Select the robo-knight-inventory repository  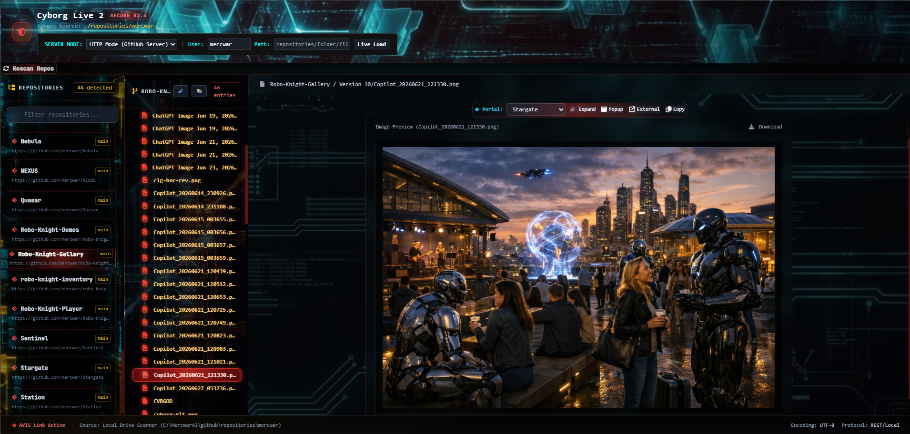point(61,284)
